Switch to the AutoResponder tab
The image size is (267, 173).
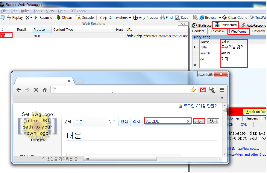coord(254,25)
